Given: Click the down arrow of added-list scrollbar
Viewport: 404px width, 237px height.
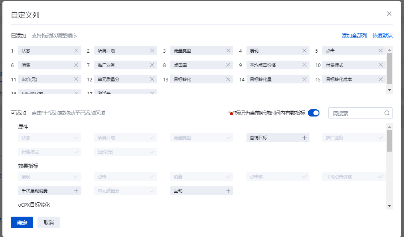Looking at the screenshot, I should tap(389, 90).
